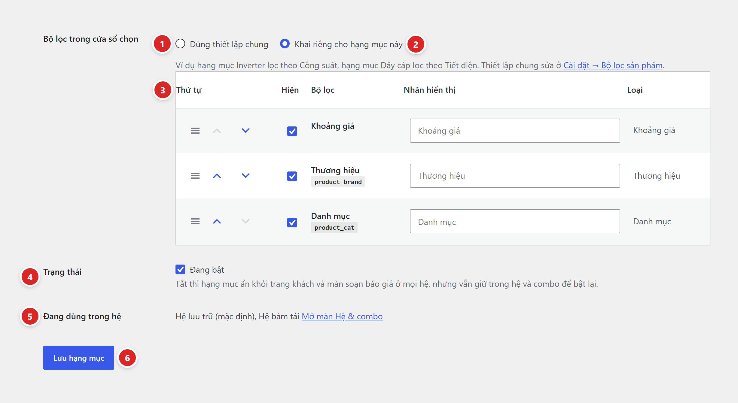Toggle the 'Đang bật' status checkbox
The width and height of the screenshot is (738, 403).
pos(180,269)
